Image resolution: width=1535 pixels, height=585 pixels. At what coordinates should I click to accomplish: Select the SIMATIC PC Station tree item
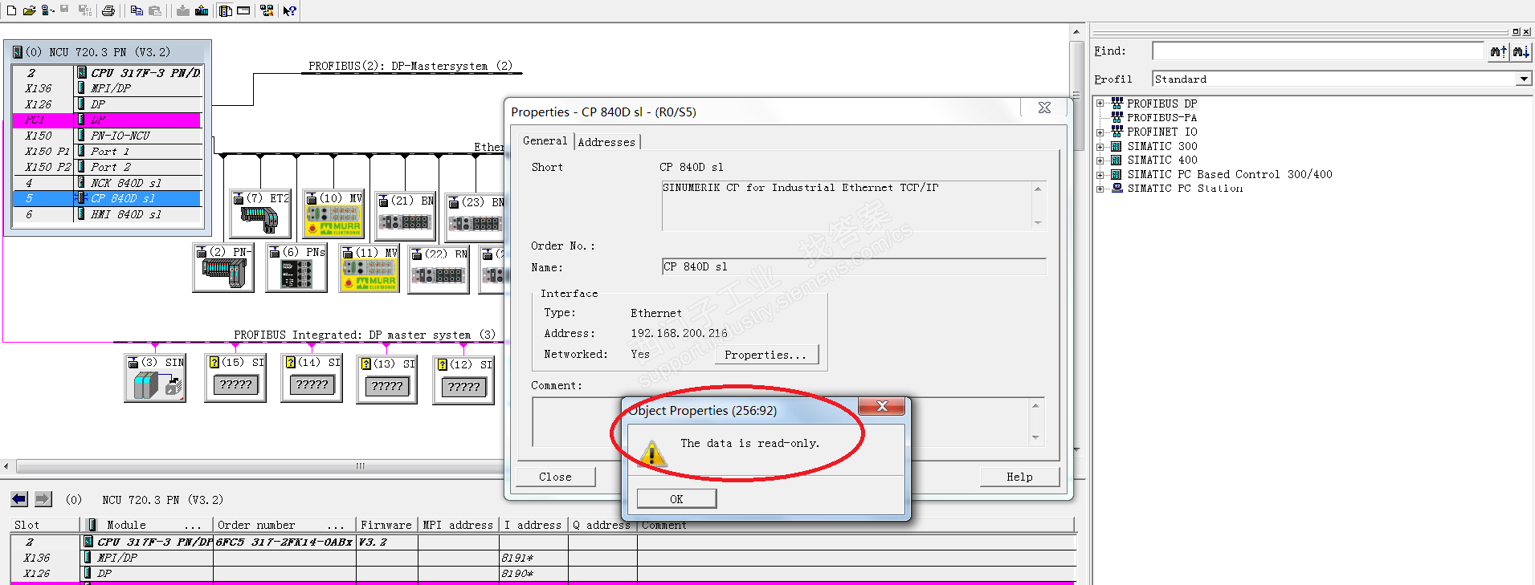coord(1185,189)
